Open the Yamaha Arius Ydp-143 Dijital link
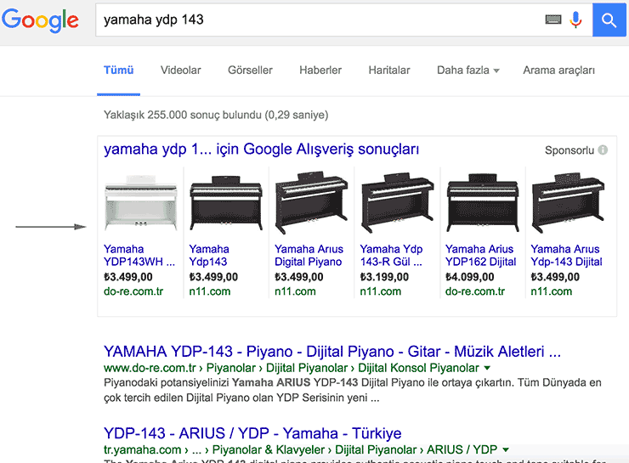The image size is (629, 463). (x=566, y=256)
